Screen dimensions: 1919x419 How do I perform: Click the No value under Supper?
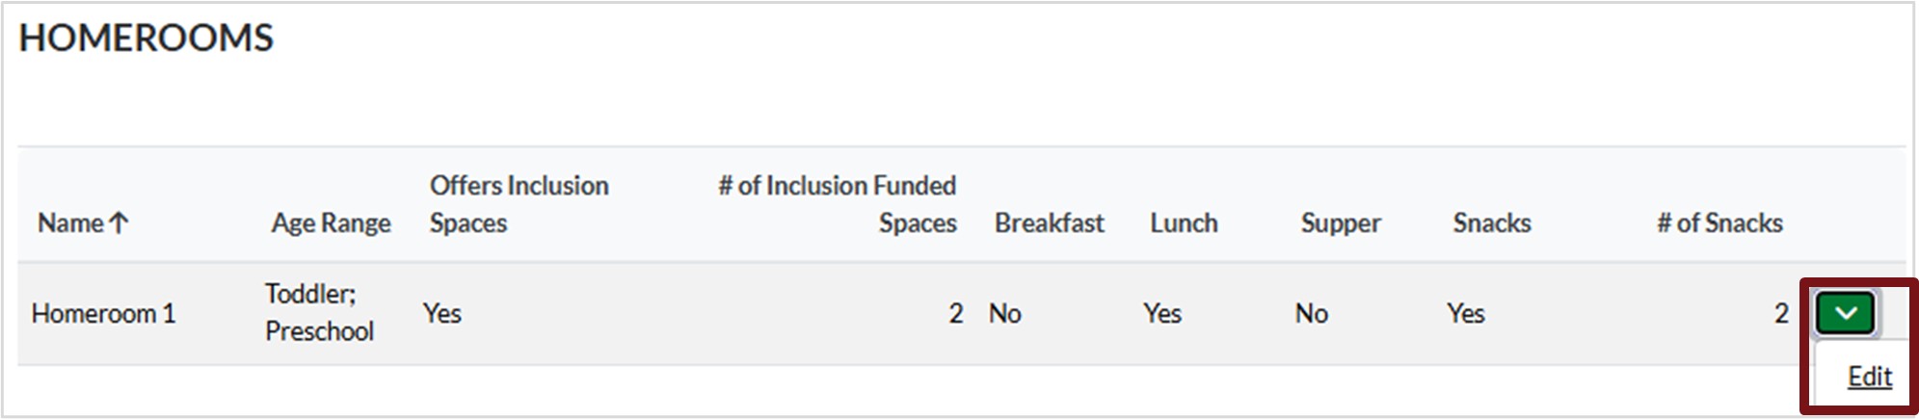point(1311,314)
